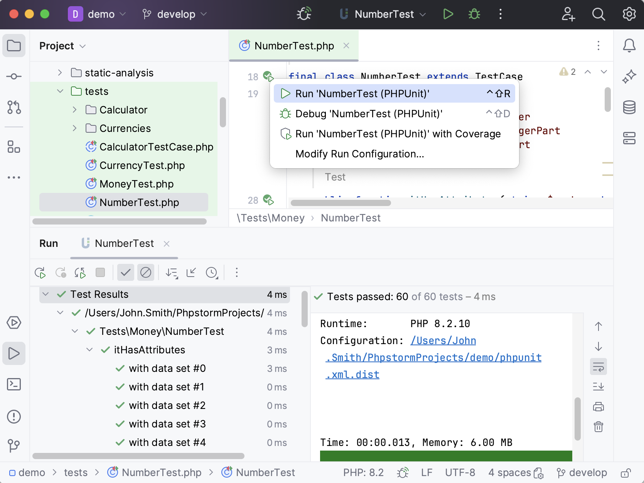Click the Rerun Failed Tests icon
The image size is (644, 483).
point(61,272)
